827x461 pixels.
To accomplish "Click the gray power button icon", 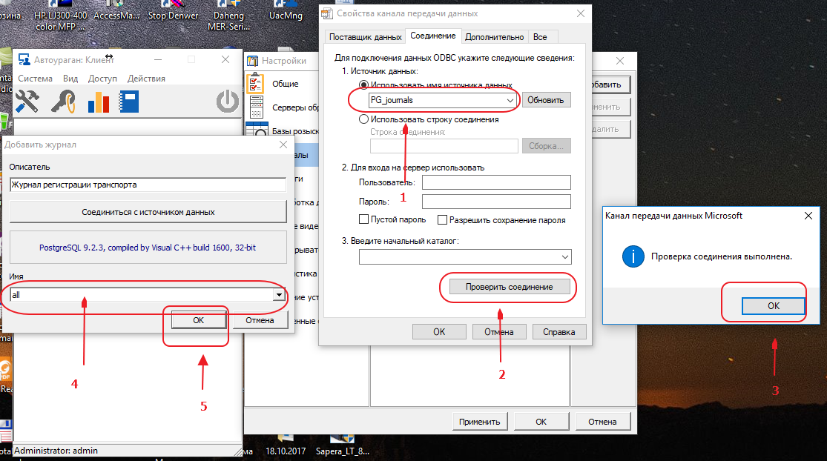I will [x=228, y=101].
